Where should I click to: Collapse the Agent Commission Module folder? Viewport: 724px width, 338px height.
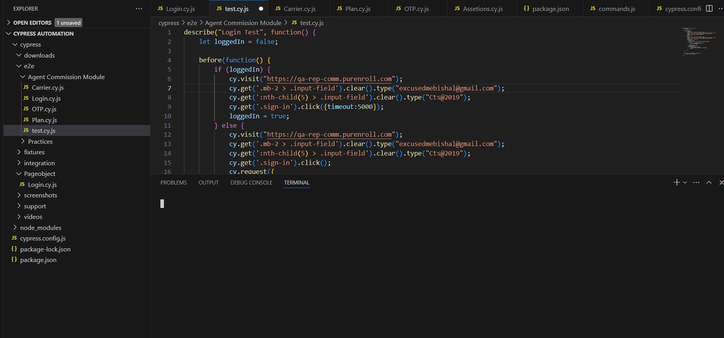[66, 77]
